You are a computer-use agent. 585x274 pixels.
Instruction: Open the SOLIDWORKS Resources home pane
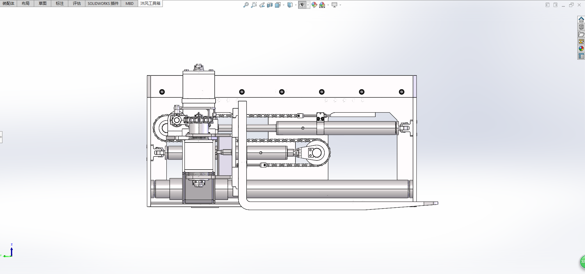[x=581, y=19]
